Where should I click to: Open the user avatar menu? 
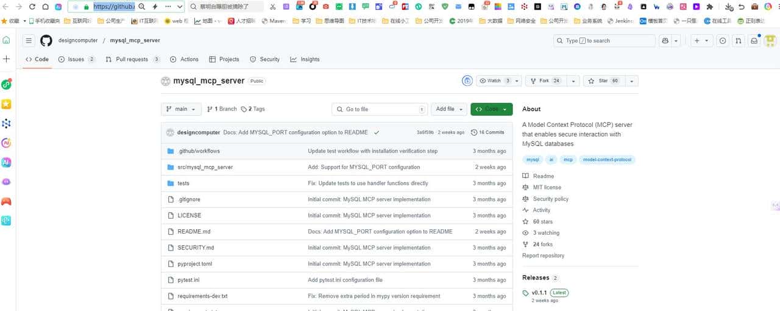(770, 41)
